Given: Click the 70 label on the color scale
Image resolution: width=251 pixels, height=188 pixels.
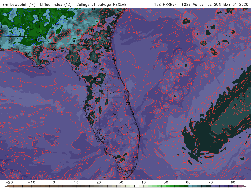Looking at the screenshot, I should [211, 182].
